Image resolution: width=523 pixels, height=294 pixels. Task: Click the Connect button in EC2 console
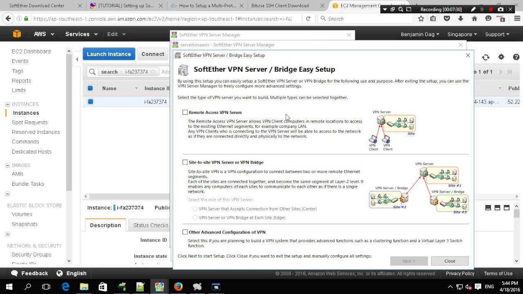153,54
